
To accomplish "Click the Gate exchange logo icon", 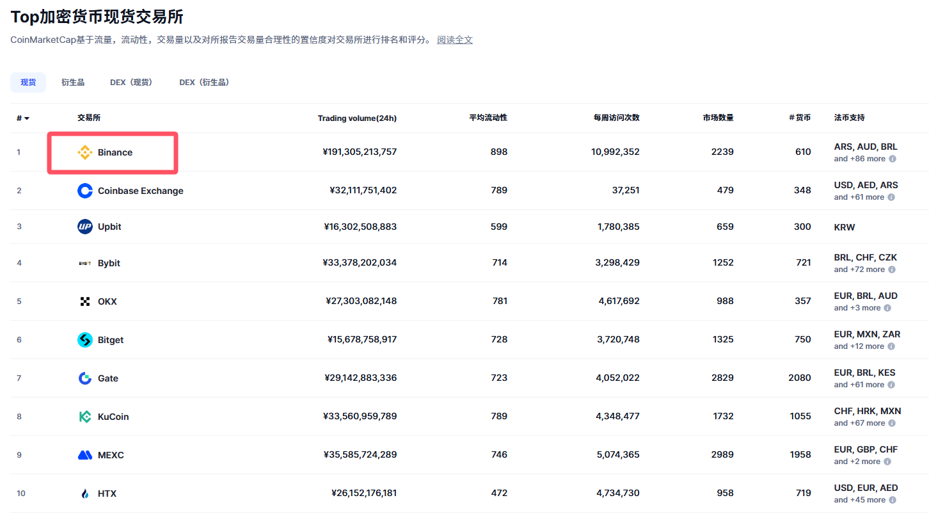I will tap(84, 378).
